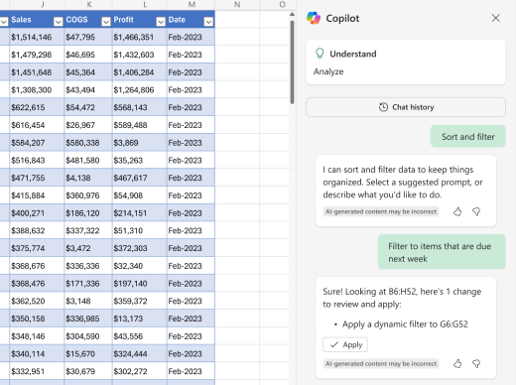The height and width of the screenshot is (385, 516).
Task: Select cell with COGS $186,120
Action: point(88,213)
